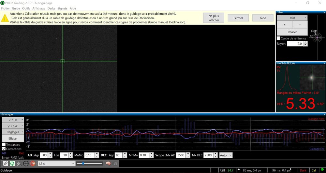The width and height of the screenshot is (326, 173).
Task: Click Effacer in the Cible panel
Action: tap(292, 32)
